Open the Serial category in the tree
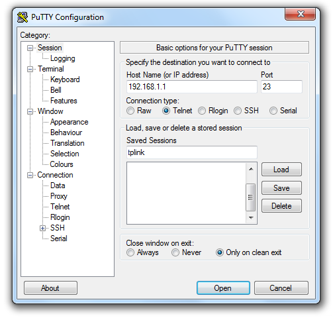Image resolution: width=333 pixels, height=318 pixels. [59, 238]
